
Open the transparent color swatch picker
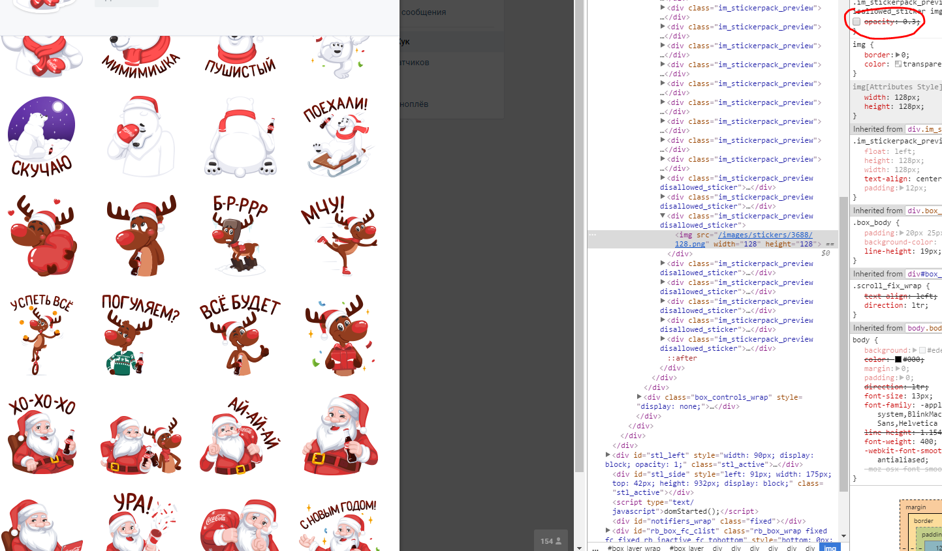(x=898, y=64)
